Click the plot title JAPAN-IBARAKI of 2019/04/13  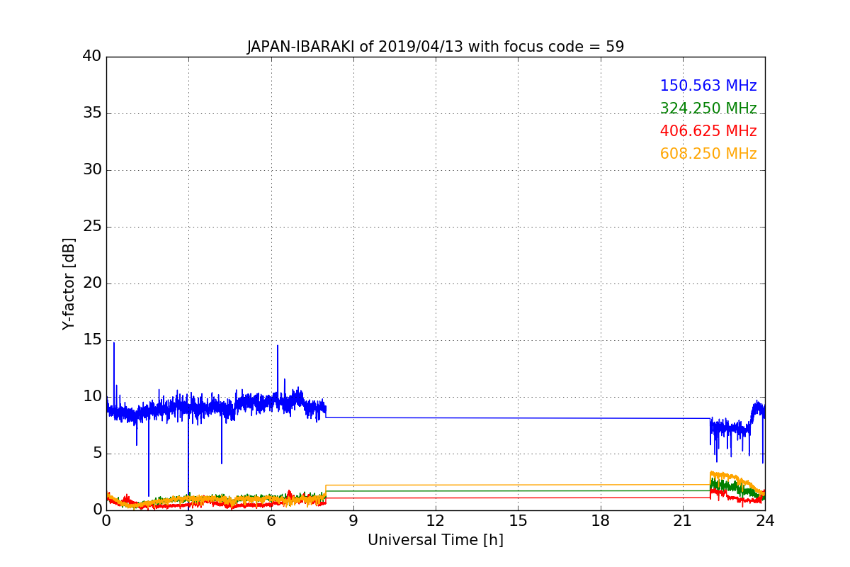pyautogui.click(x=436, y=47)
